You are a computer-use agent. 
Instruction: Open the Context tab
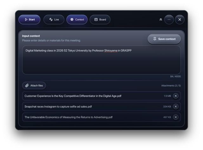tap(77, 20)
